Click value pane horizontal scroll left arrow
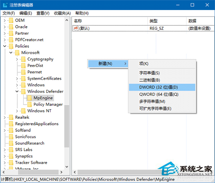Viewport: 215px width, 183px height. pyautogui.click(x=75, y=172)
